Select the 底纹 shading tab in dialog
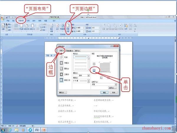The height and width of the screenshot is (133, 177). 77,51
